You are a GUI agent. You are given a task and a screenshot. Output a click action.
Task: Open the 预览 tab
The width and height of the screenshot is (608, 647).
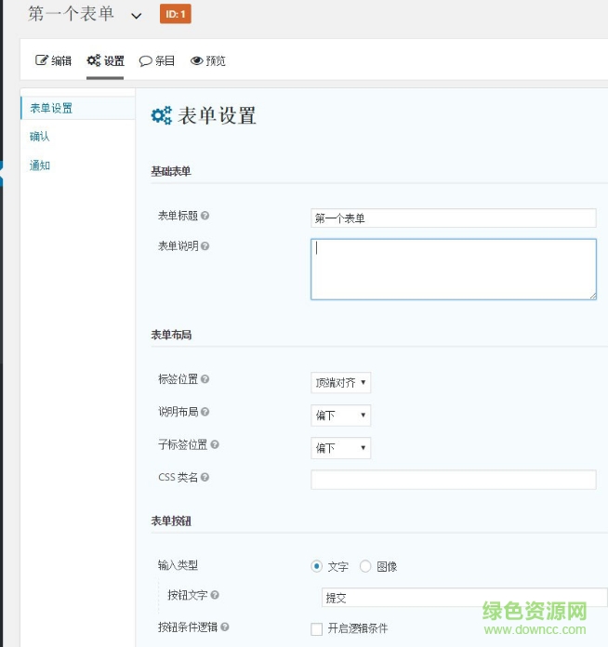207,60
